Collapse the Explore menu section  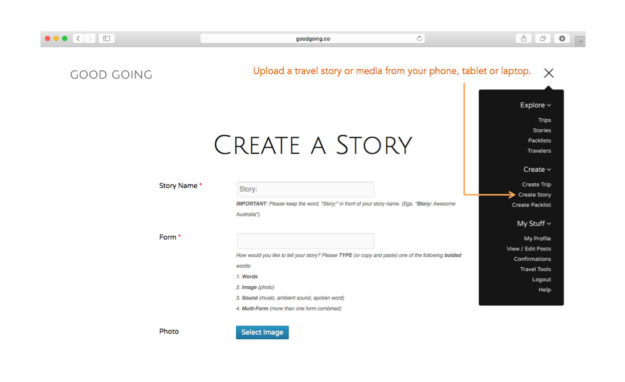[536, 105]
